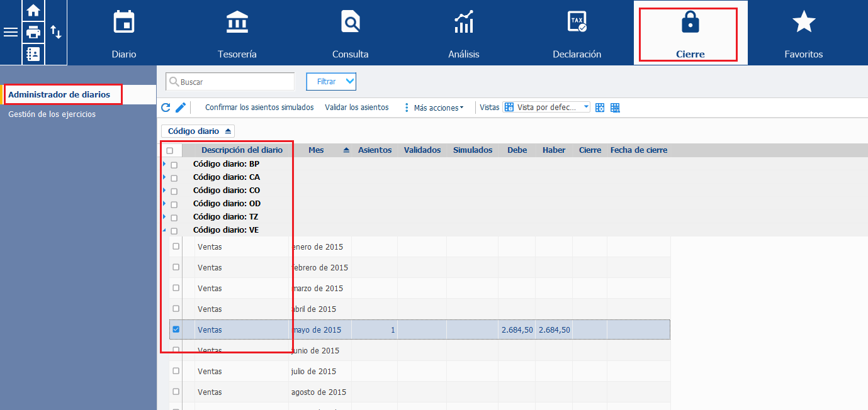Collapse the Código diario: VE group
The width and height of the screenshot is (868, 410).
point(164,230)
